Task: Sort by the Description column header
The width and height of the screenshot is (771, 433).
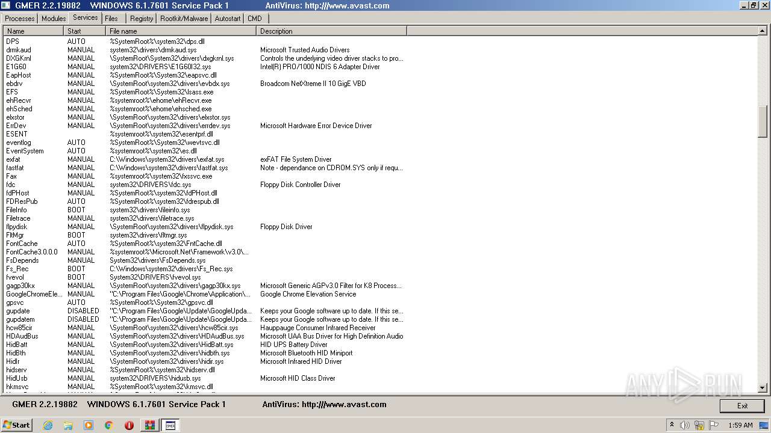Action: [331, 31]
